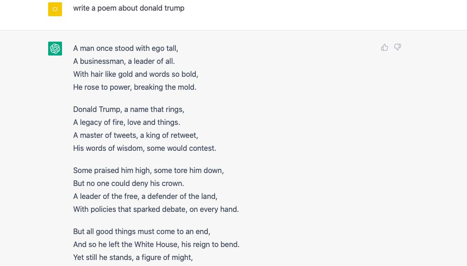Click the prompt text 'write a poem about donald trump'

pos(129,8)
